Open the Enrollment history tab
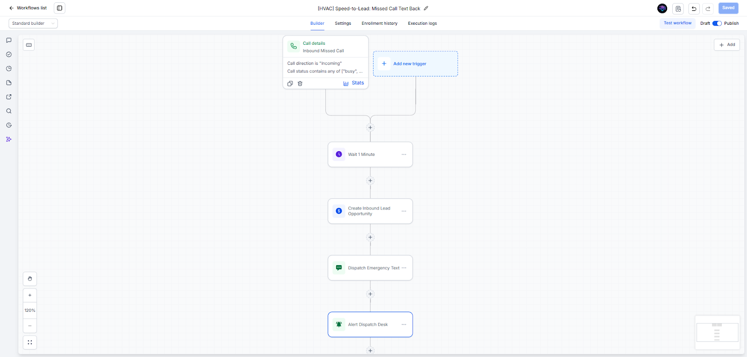 (380, 23)
